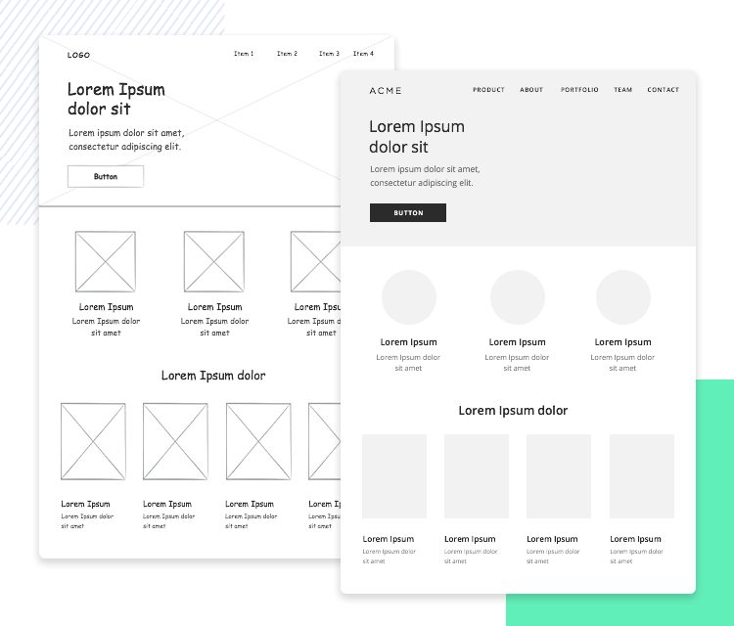Click the second crossed square placeholder in the sketch
Image resolution: width=734 pixels, height=626 pixels.
[x=214, y=261]
